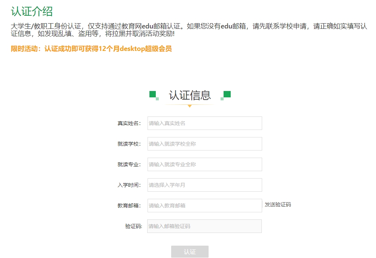Click the 入学时间 field label
The height and width of the screenshot is (258, 376).
[129, 185]
